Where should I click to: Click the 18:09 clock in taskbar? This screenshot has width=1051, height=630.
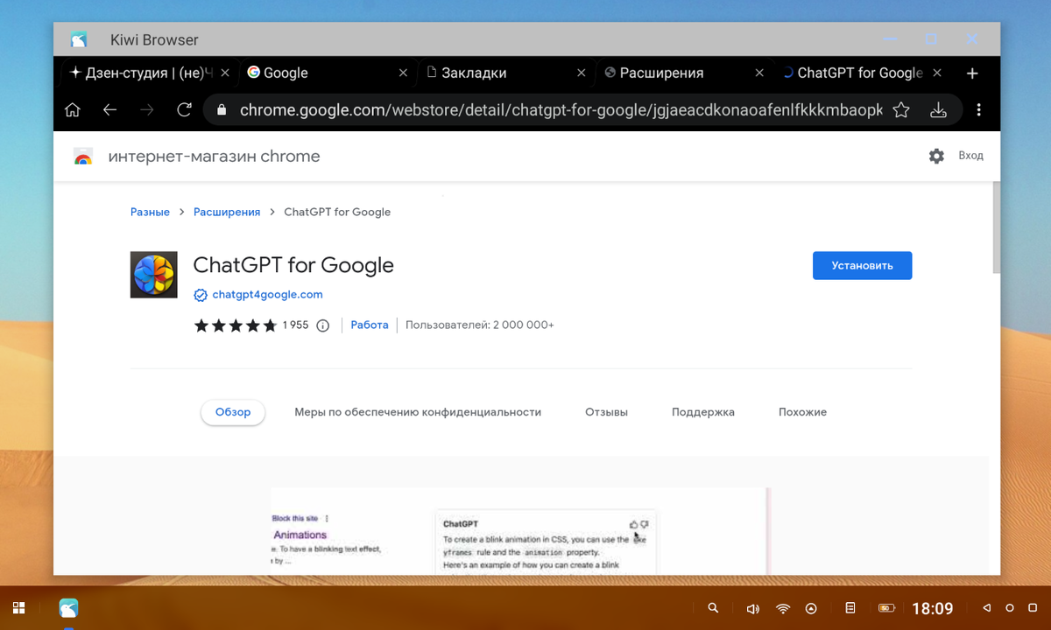point(932,608)
